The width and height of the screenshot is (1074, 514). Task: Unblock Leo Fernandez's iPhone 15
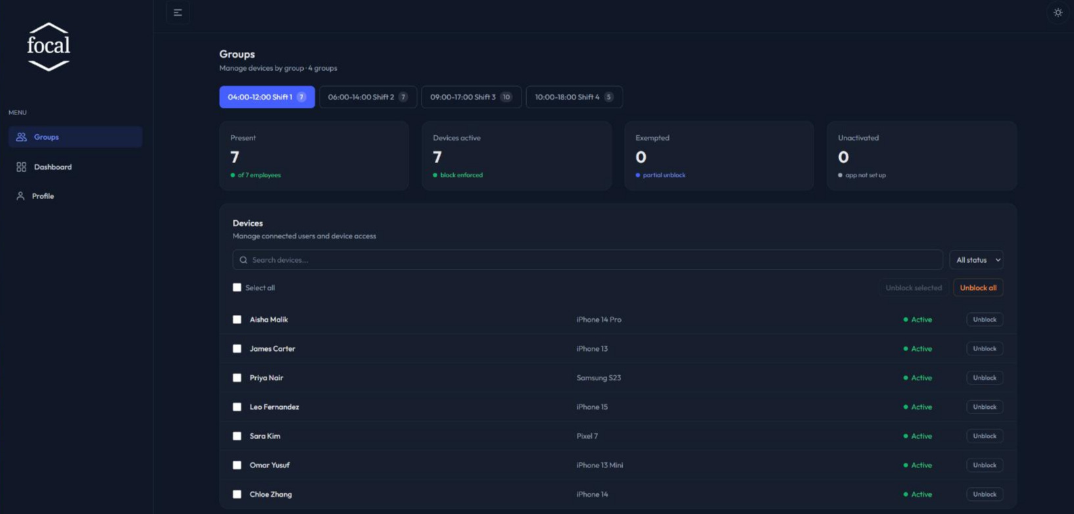click(985, 407)
